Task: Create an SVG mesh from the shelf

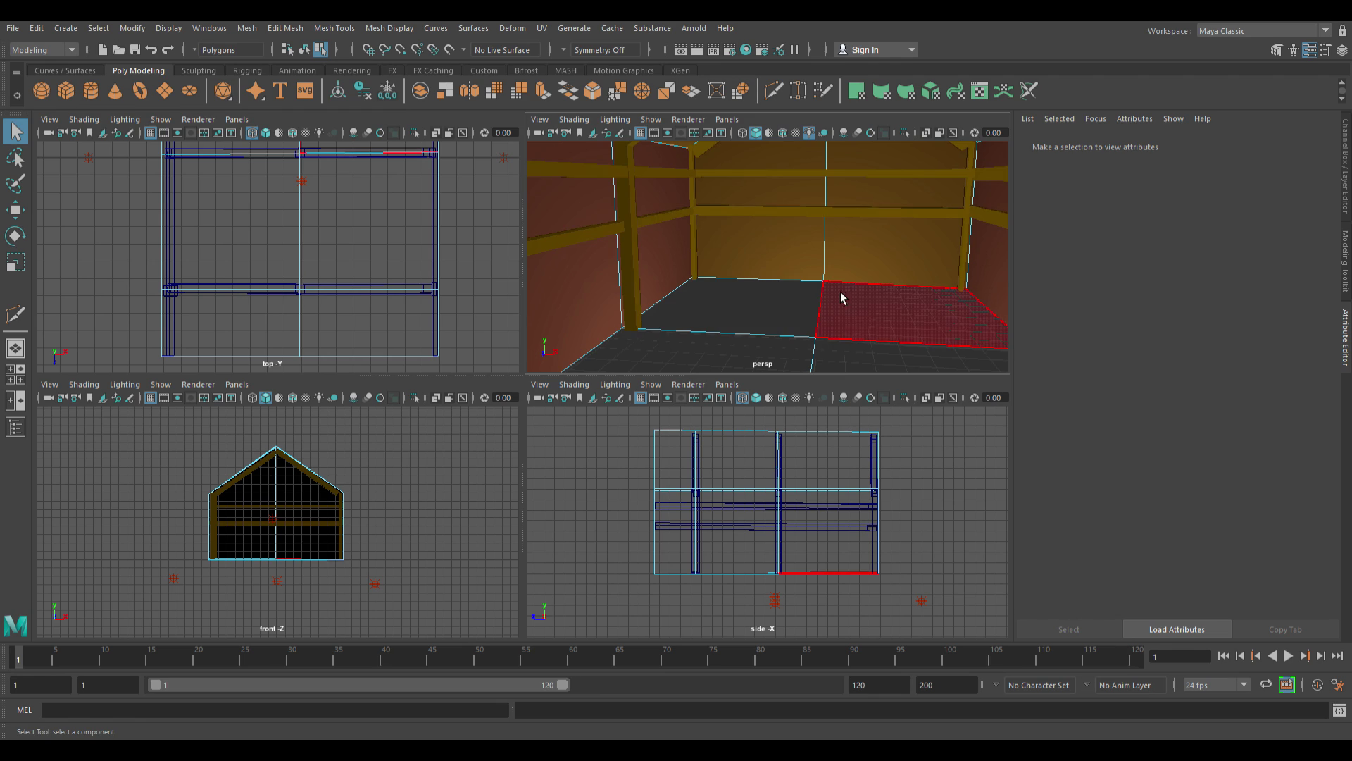Action: pos(304,91)
